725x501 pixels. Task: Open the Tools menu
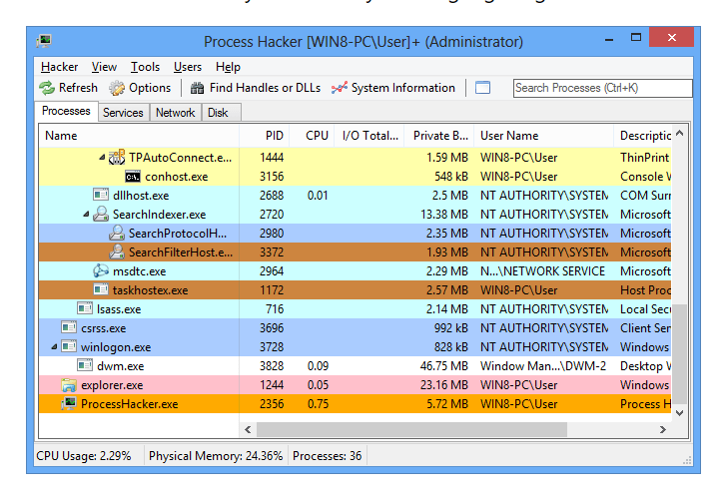145,67
